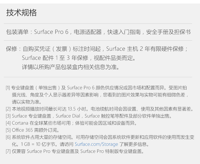
Task: Click the [3] footnote marker
Action: 8,116
